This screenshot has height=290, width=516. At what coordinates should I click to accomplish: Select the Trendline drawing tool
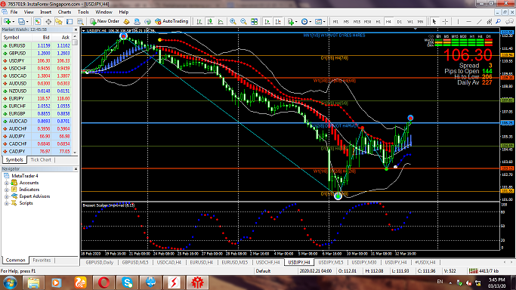pyautogui.click(x=479, y=21)
